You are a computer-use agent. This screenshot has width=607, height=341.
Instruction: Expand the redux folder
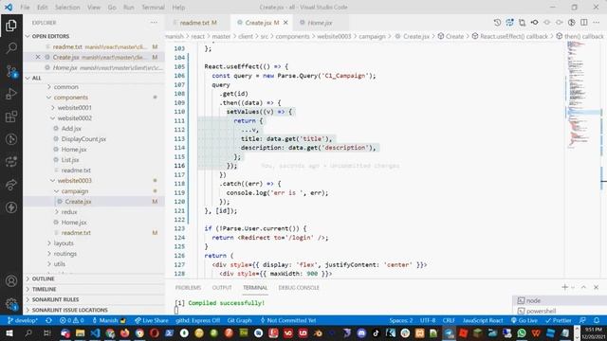pos(69,212)
